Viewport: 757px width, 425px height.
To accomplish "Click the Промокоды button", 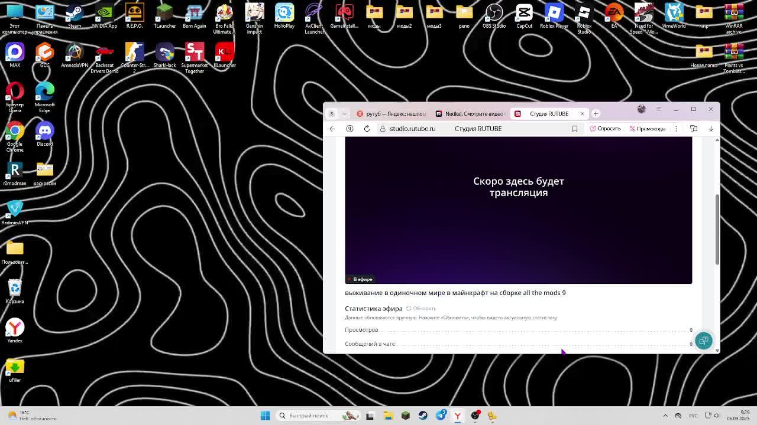I will 648,129.
